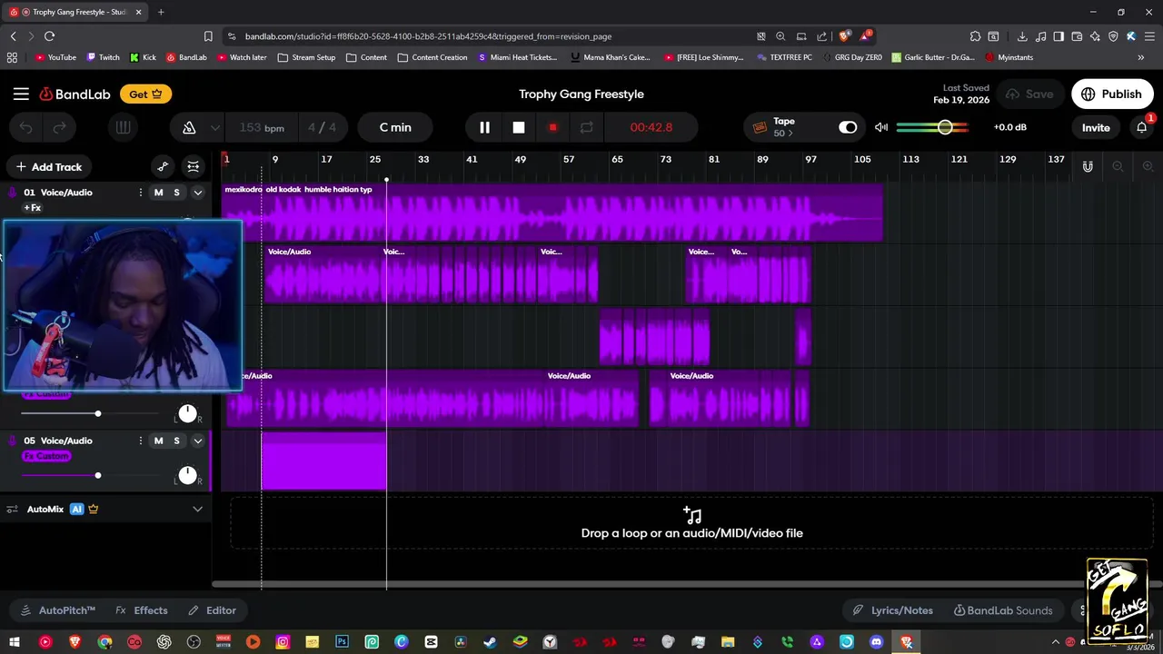Click the Get membership button
Viewport: 1163px width, 654px height.
point(145,94)
